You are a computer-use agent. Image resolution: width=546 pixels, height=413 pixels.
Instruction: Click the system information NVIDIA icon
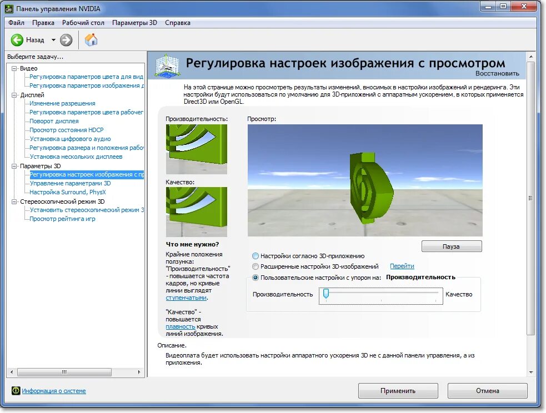pos(16,391)
